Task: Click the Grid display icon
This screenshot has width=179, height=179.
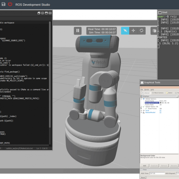Action: [x=144, y=110]
